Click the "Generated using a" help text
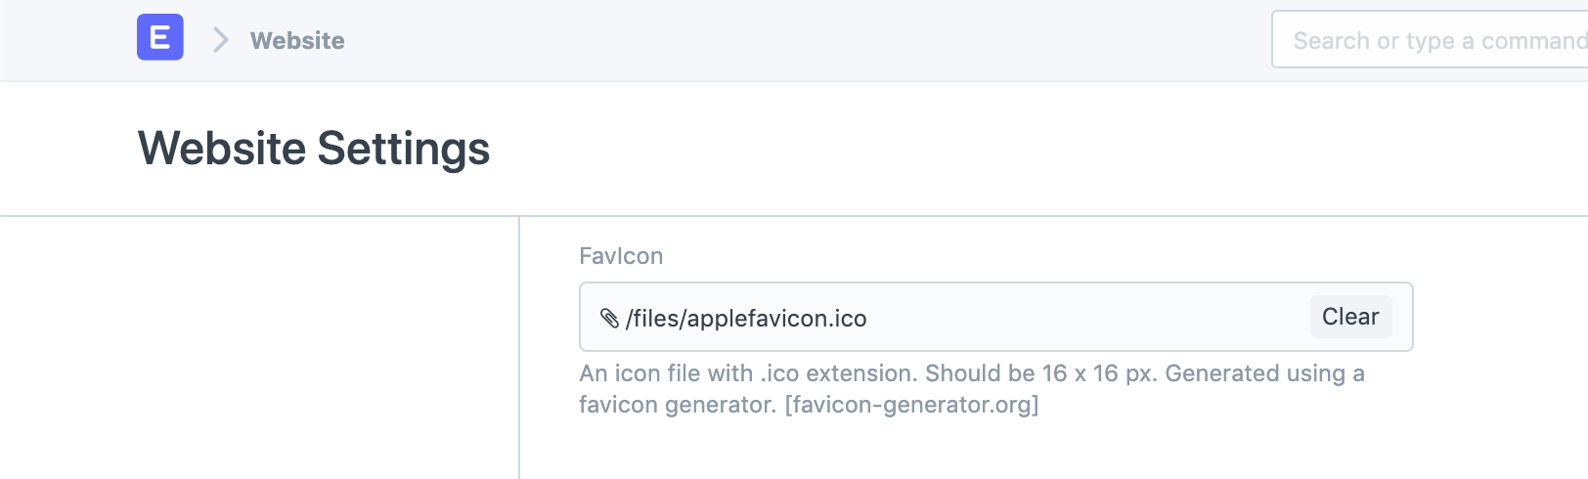Image resolution: width=1588 pixels, height=479 pixels. pos(1264,373)
